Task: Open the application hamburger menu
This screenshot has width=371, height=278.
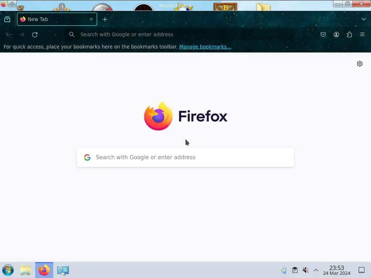Action: point(362,34)
